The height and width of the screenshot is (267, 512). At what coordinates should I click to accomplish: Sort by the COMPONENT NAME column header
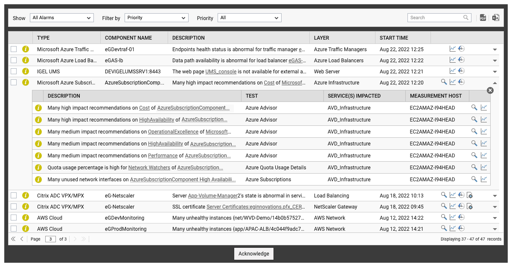(x=134, y=38)
